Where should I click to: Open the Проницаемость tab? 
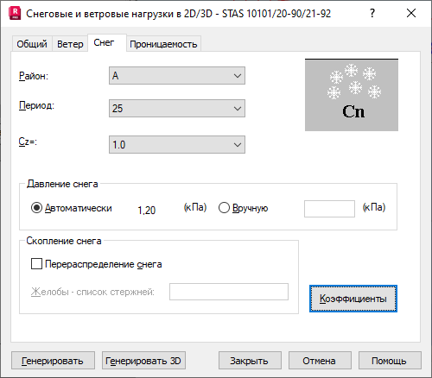coord(163,44)
